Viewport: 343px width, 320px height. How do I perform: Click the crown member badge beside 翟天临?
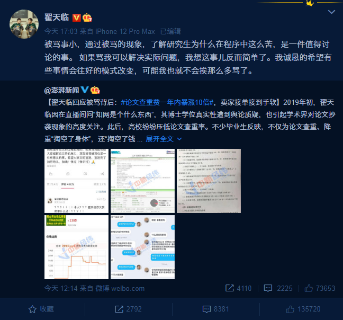(87, 17)
